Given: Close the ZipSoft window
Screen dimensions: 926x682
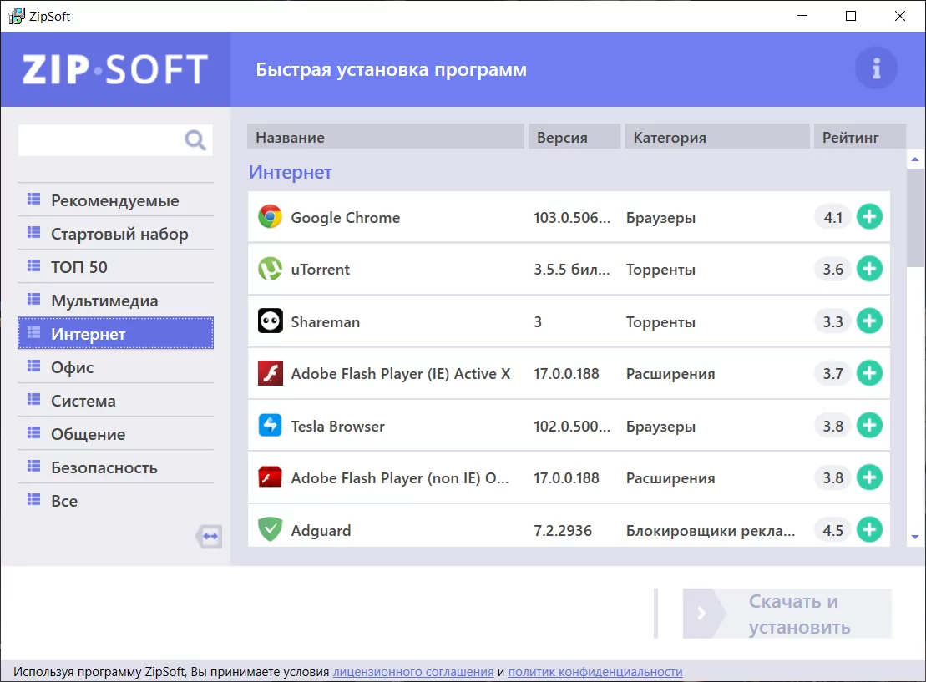Looking at the screenshot, I should 900,16.
